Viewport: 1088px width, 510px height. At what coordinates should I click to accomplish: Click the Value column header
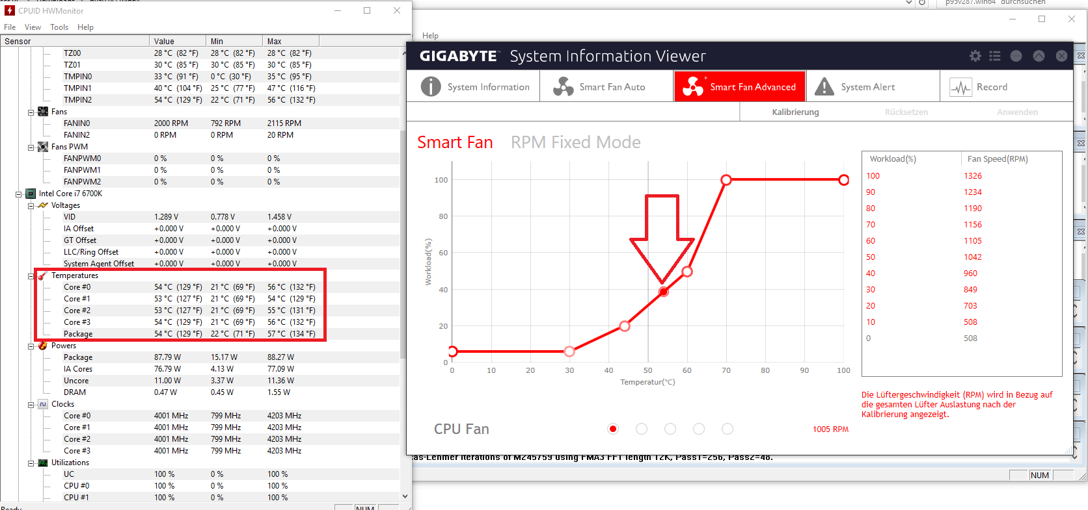178,41
